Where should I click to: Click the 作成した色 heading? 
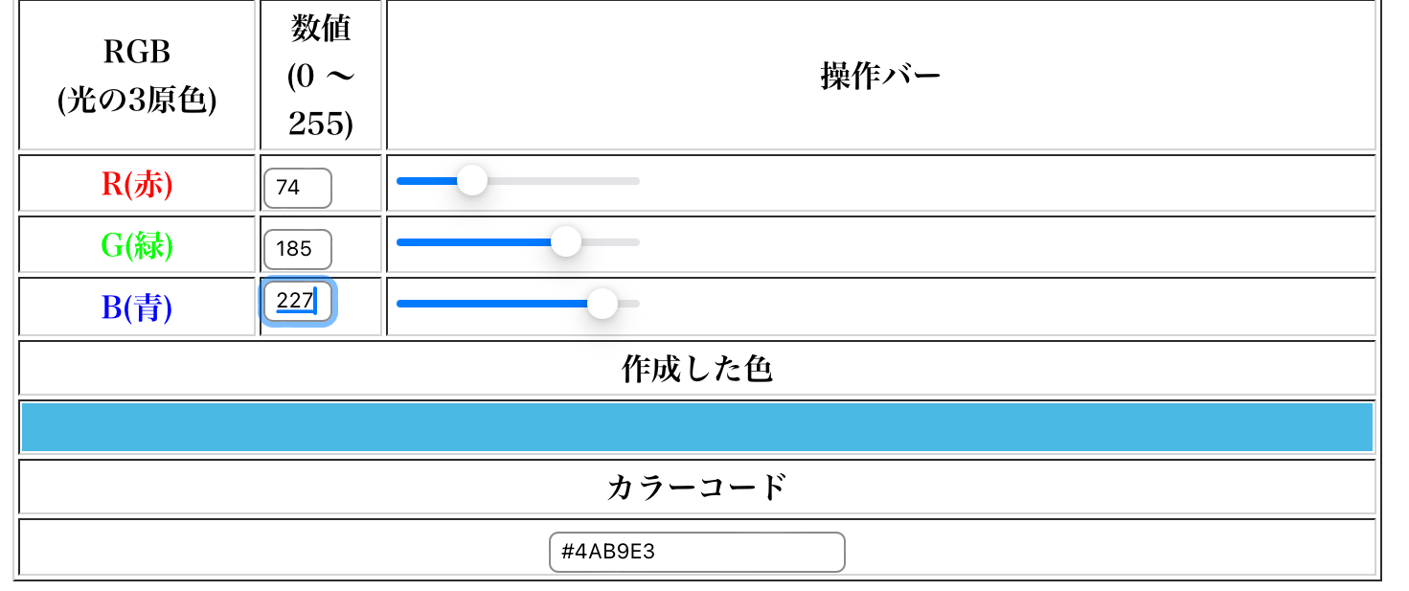click(696, 369)
